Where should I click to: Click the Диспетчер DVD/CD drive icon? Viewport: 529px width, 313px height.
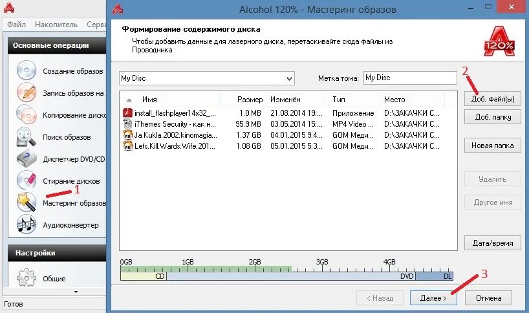click(x=27, y=159)
